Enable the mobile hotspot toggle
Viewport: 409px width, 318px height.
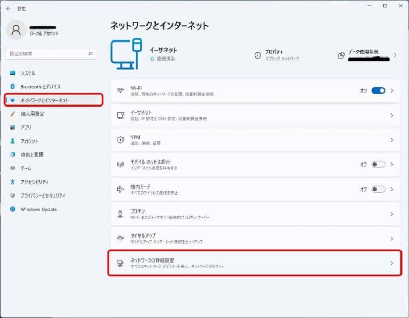coord(378,165)
